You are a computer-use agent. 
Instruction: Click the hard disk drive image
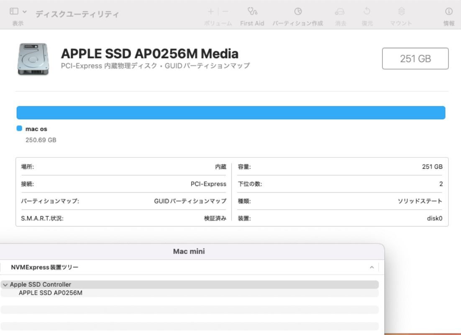tap(33, 59)
